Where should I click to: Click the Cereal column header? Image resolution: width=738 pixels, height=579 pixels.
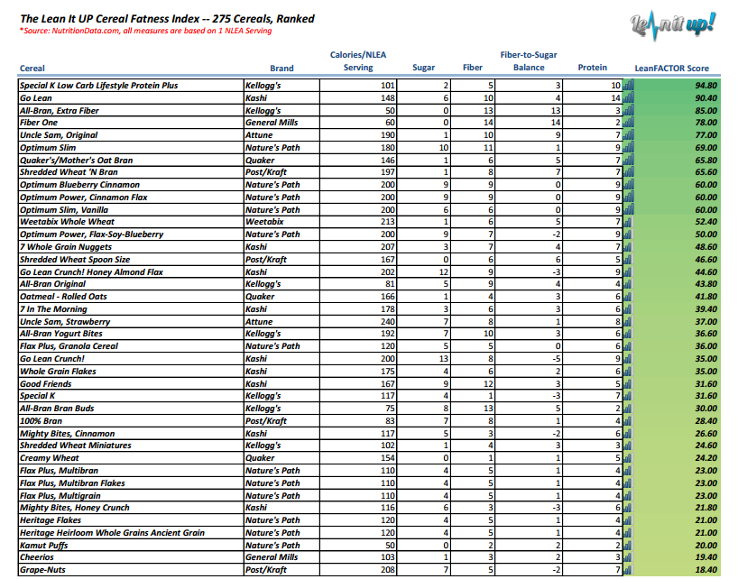[x=32, y=69]
